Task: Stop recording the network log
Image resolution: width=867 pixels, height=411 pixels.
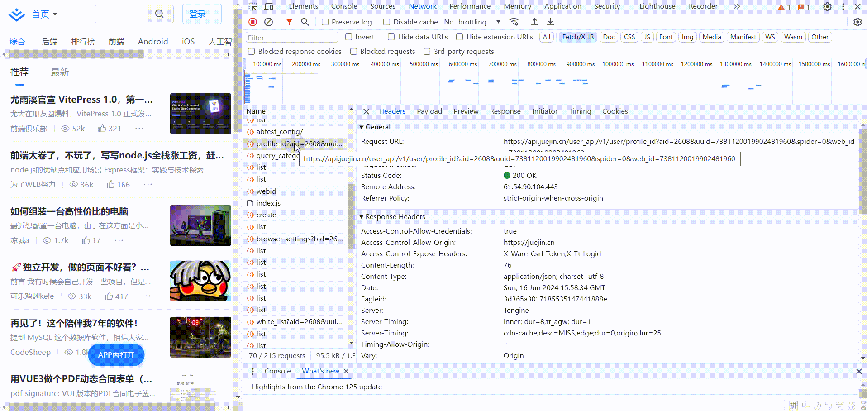Action: click(x=253, y=22)
